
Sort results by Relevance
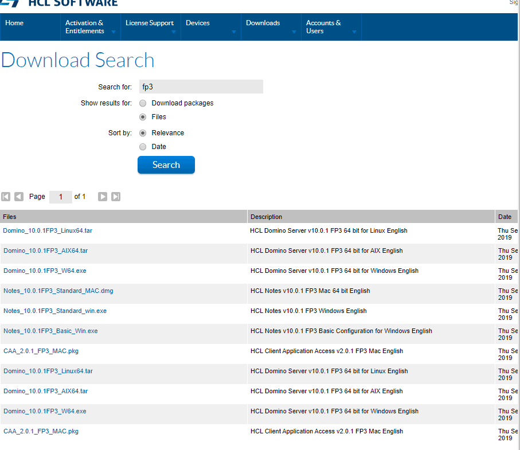pyautogui.click(x=143, y=133)
